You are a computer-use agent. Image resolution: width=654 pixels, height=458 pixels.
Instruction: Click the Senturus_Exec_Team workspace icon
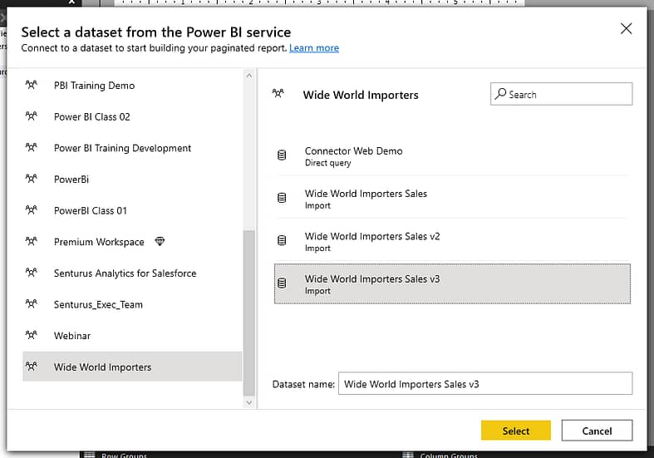pyautogui.click(x=32, y=303)
